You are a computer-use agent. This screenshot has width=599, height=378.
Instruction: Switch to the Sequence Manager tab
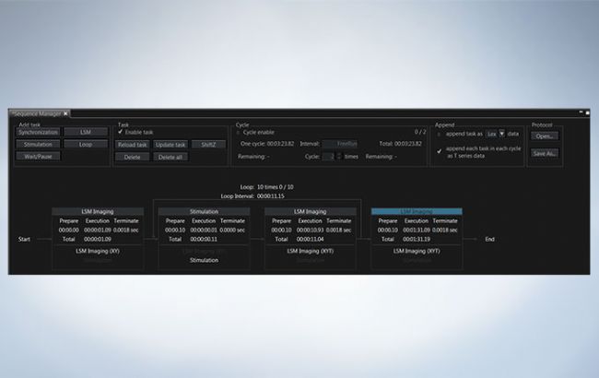(x=37, y=113)
